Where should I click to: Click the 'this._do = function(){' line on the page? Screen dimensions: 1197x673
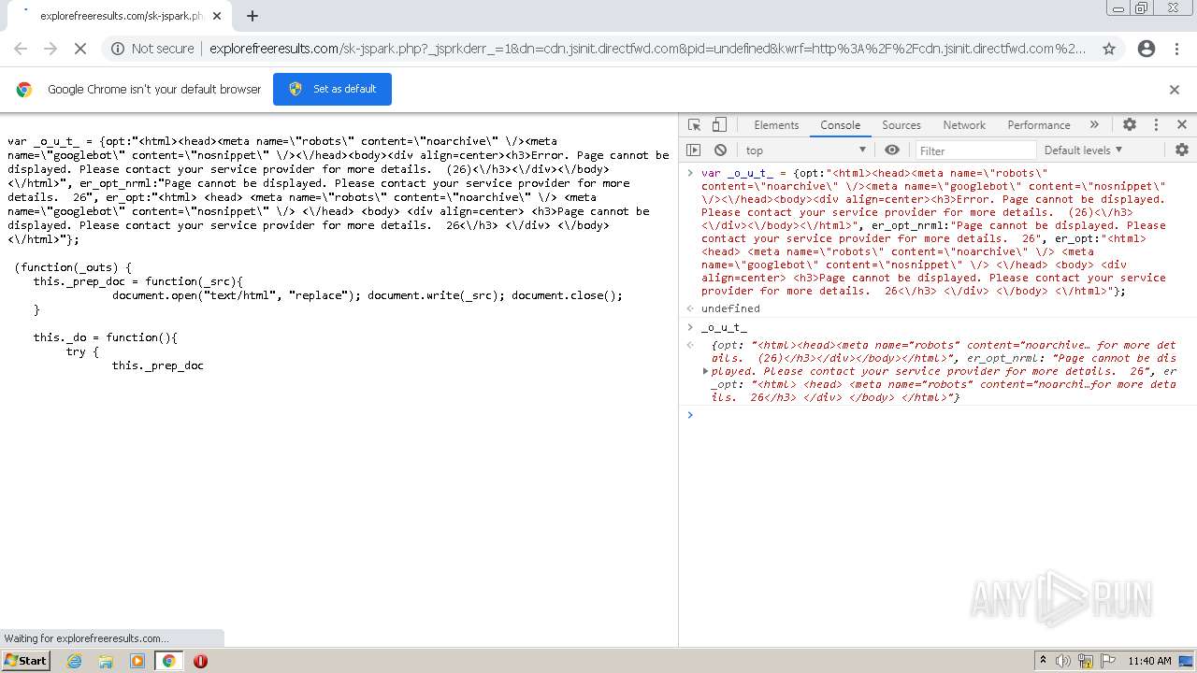tap(106, 337)
